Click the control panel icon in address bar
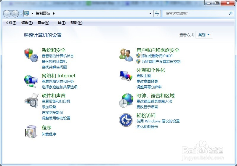This screenshot has height=166, width=237. click(x=27, y=13)
